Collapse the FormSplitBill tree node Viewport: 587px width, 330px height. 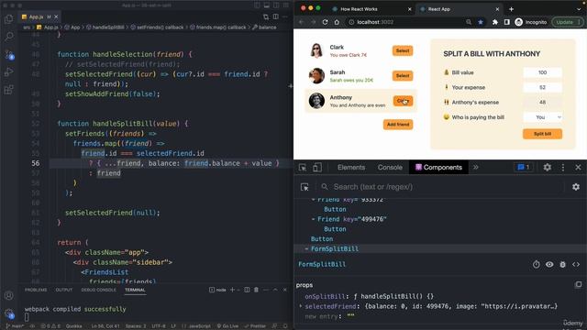tap(306, 248)
